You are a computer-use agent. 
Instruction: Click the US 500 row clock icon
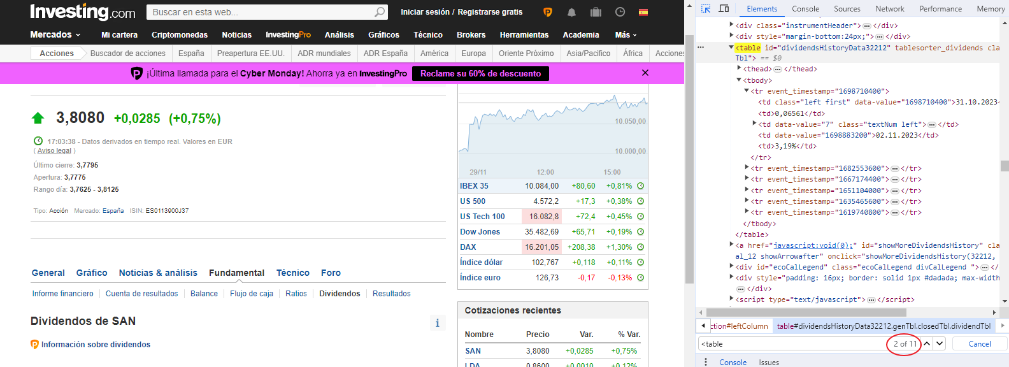641,201
